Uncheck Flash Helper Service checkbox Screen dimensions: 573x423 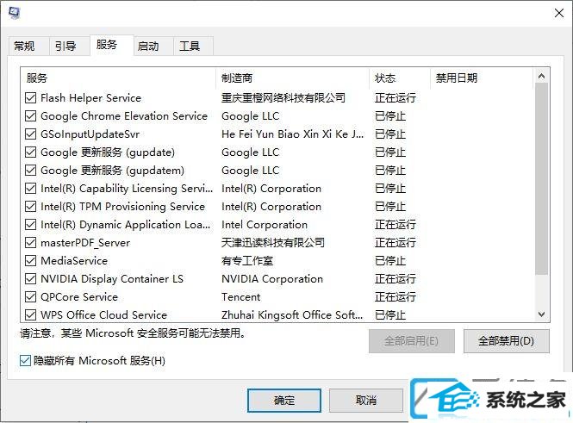coord(31,98)
